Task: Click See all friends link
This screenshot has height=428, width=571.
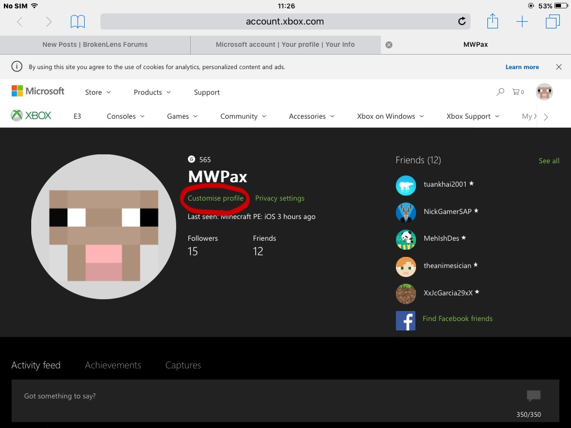Action: coord(549,161)
